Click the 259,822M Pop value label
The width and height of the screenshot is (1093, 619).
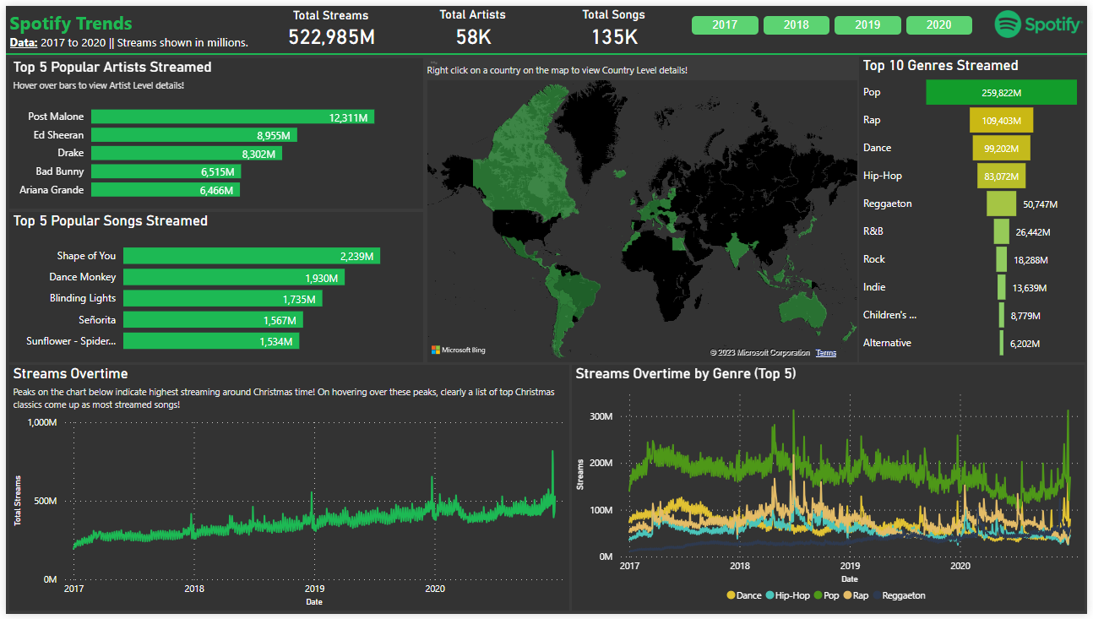1001,93
